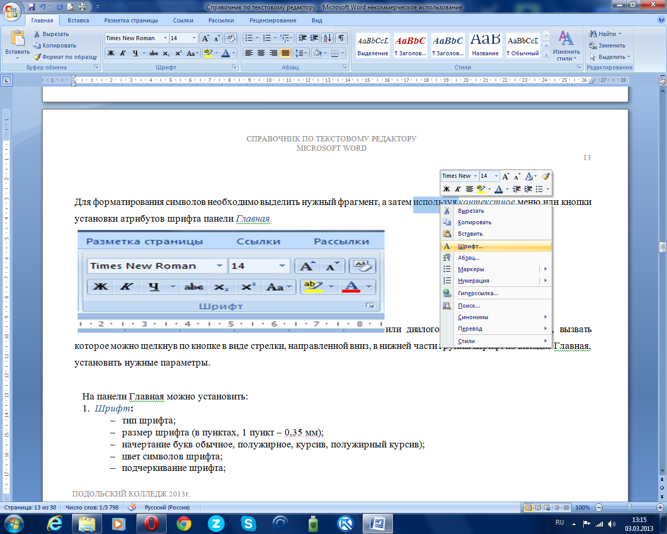667x534 pixels.
Task: Click the zoom out minus button
Action: click(599, 507)
